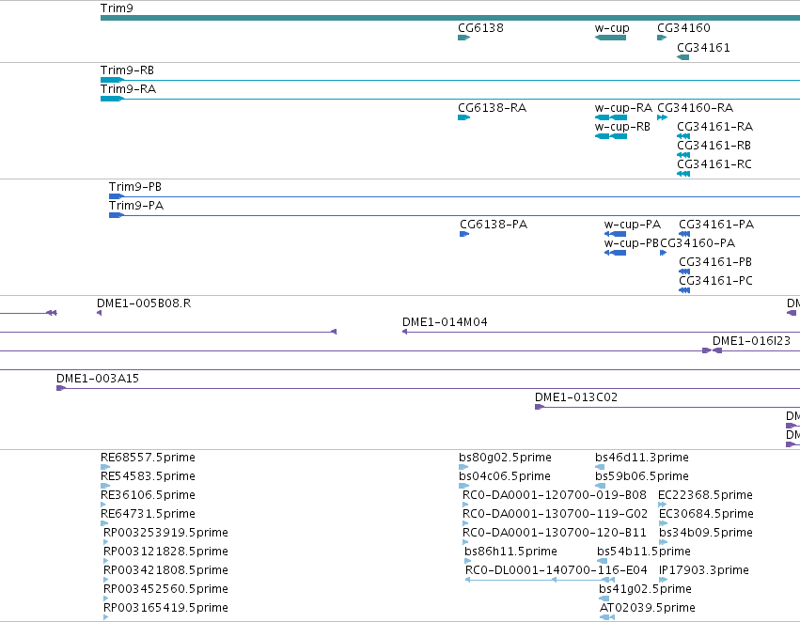Click the RC0-DL0001-140700-116-E04 EST line glyph
Viewport: 800px width, 622px height.
click(540, 580)
